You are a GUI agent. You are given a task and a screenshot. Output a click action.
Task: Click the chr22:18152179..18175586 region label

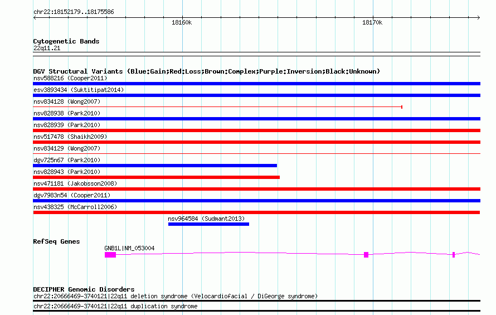[74, 12]
